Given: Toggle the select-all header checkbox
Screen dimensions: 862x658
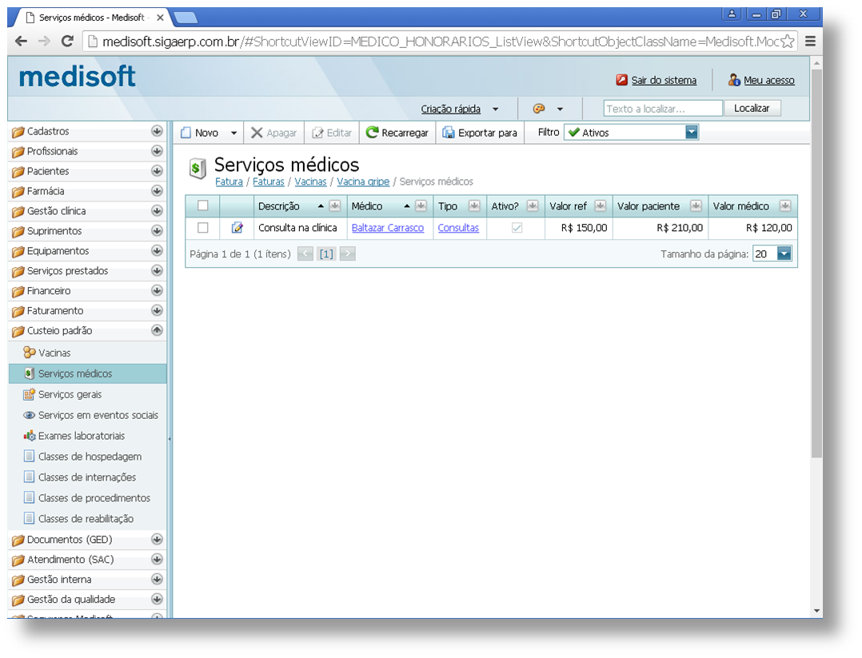Looking at the screenshot, I should 203,205.
